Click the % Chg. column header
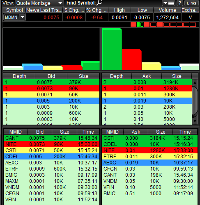The height and width of the screenshot is (205, 200). click(97, 10)
